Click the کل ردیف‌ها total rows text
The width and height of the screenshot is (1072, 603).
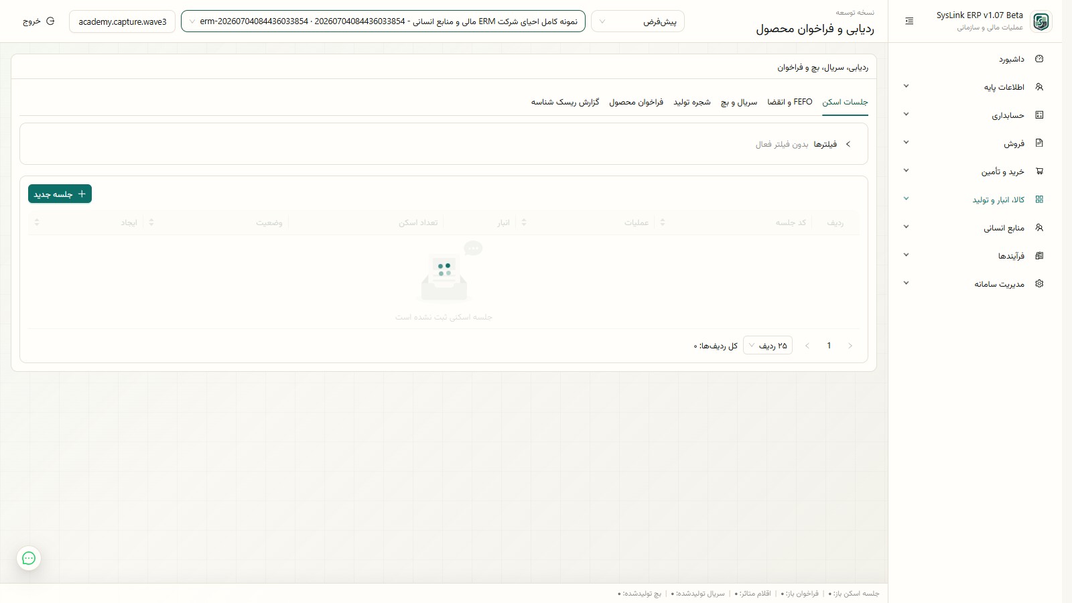tap(716, 346)
